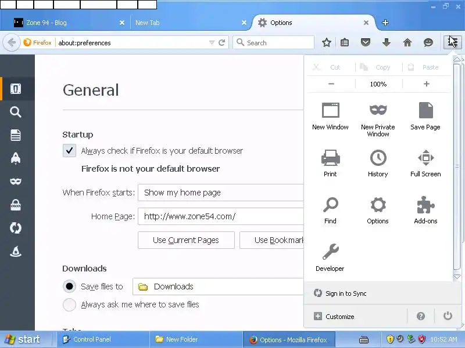465x348 pixels.
Task: Select Always ask me where to save
Action: tap(69, 304)
